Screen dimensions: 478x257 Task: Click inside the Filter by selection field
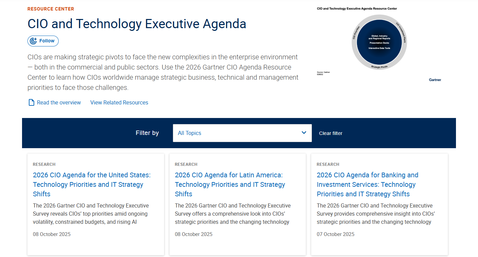pos(237,133)
